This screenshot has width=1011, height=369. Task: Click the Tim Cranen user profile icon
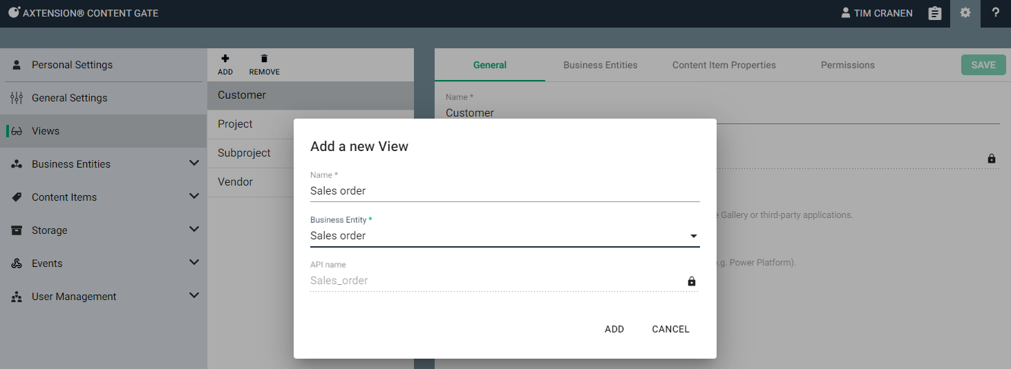845,13
